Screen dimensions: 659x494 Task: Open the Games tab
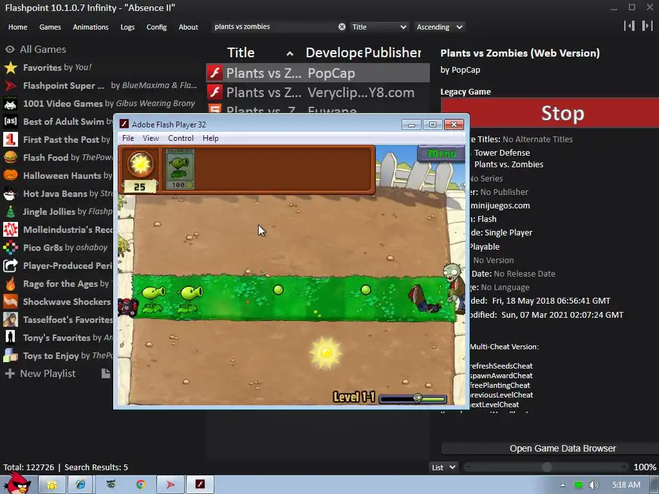coord(50,27)
